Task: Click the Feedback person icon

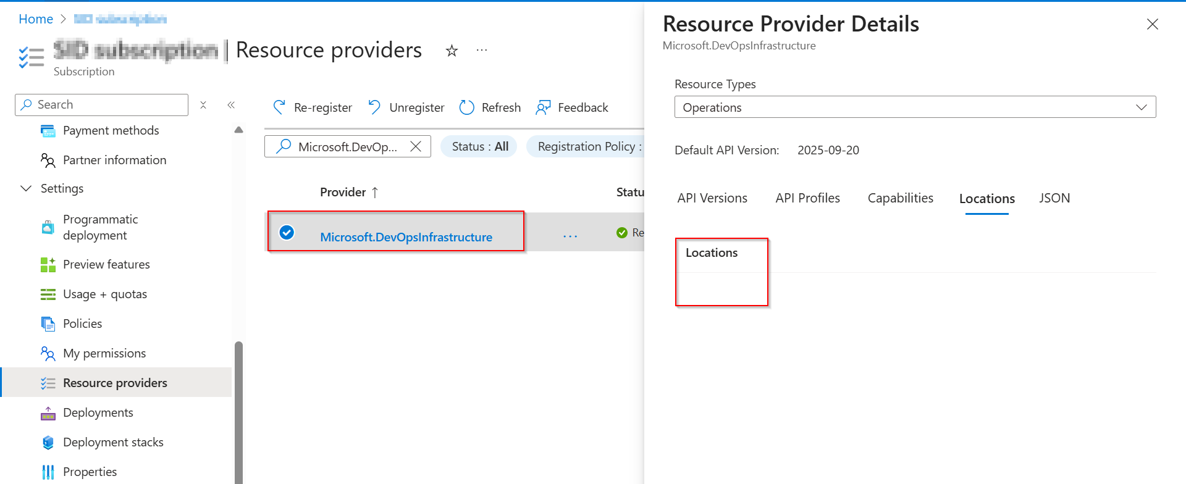Action: coord(543,107)
